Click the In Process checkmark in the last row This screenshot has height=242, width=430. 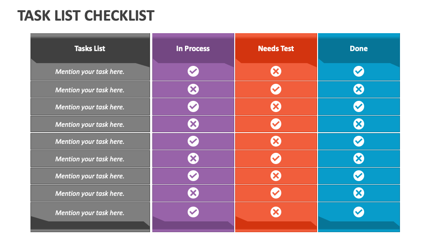coord(193,212)
